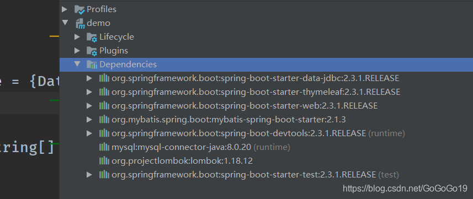Select the Plugins label

click(114, 51)
